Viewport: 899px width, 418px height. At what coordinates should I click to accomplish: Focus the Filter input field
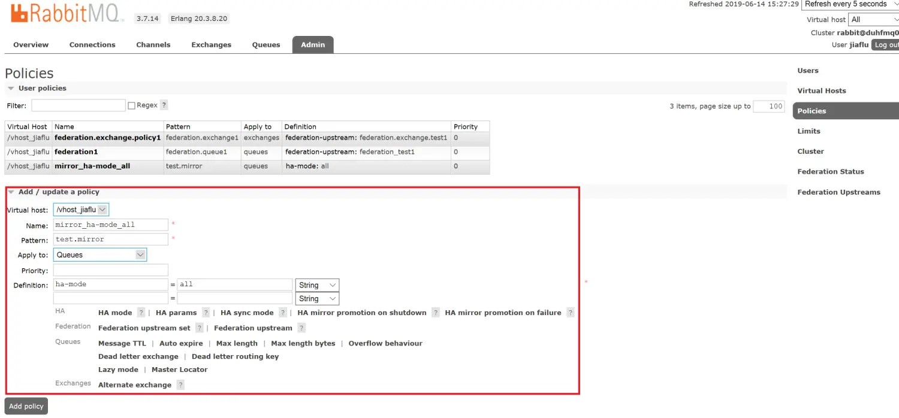click(79, 105)
